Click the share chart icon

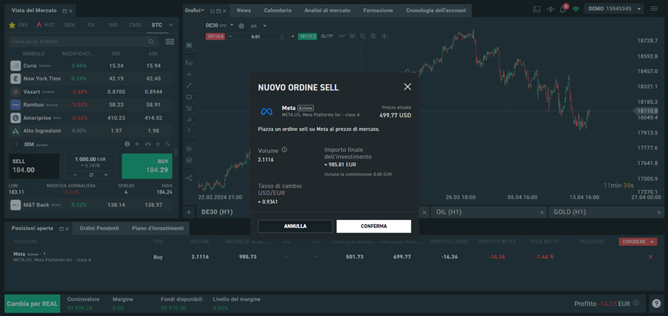pyautogui.click(x=189, y=178)
